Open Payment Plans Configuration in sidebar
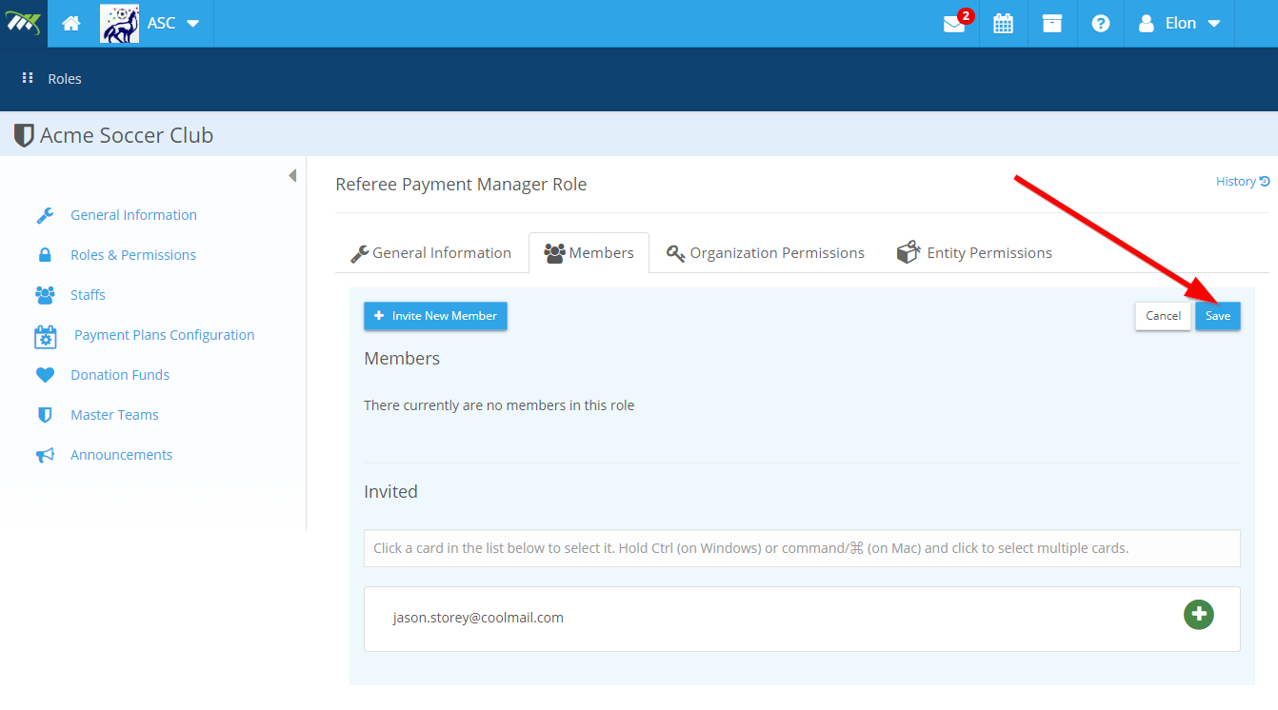 pos(164,335)
